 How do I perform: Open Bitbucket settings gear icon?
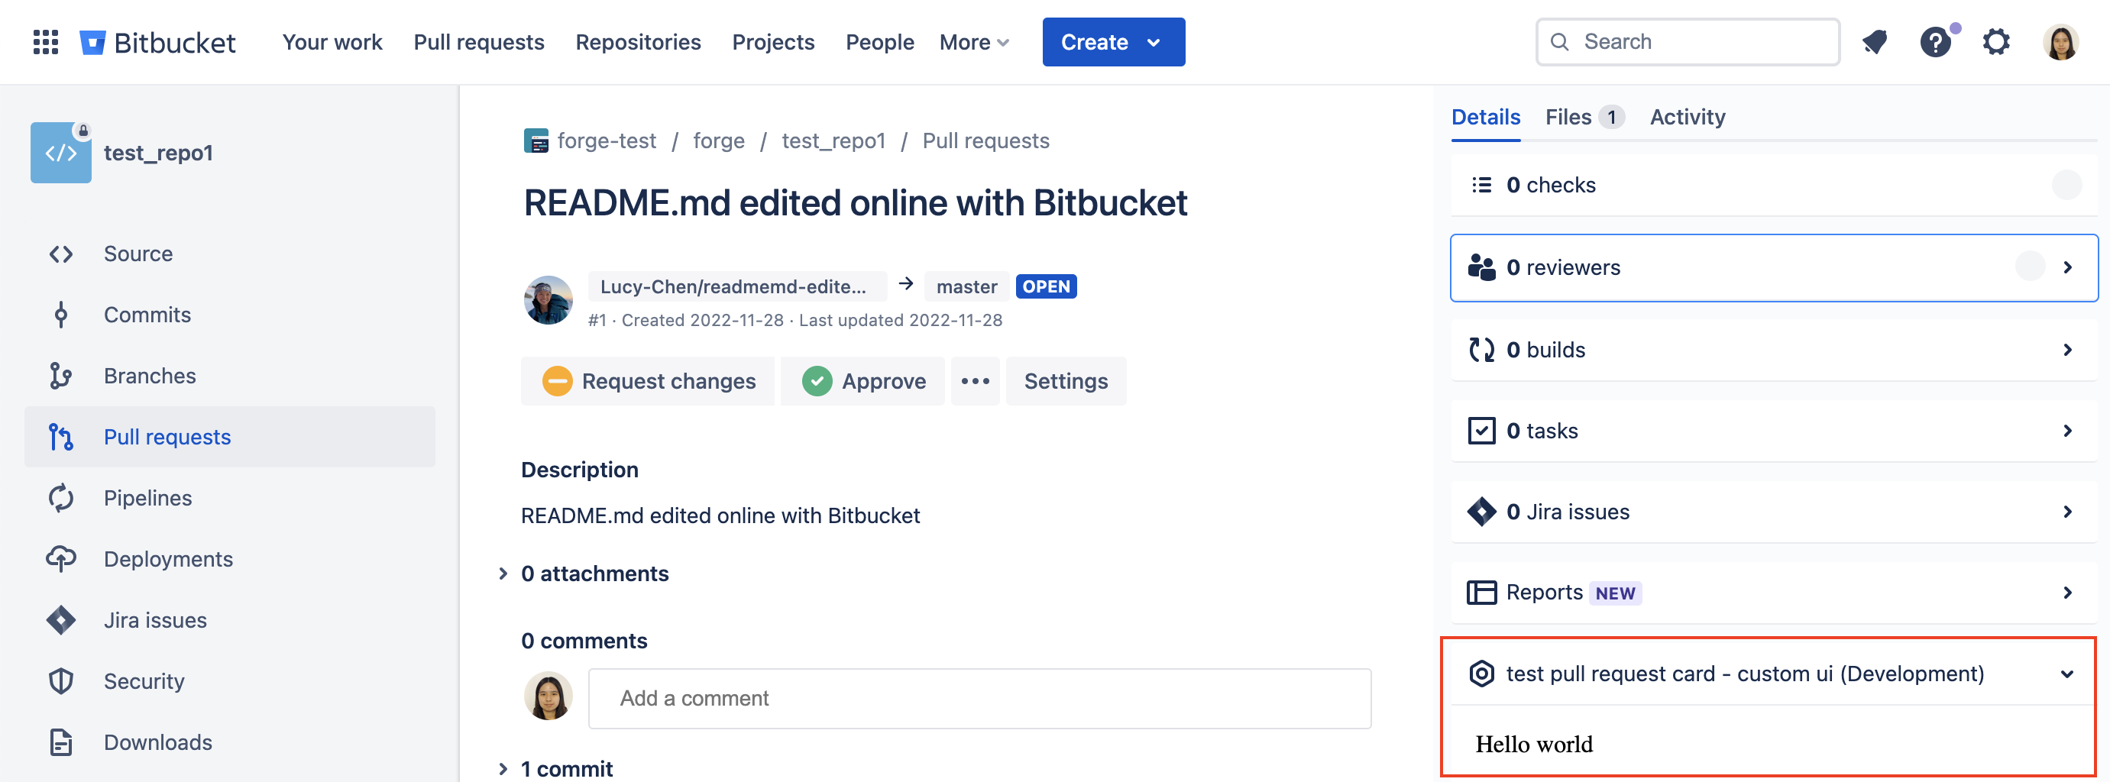(x=1996, y=42)
